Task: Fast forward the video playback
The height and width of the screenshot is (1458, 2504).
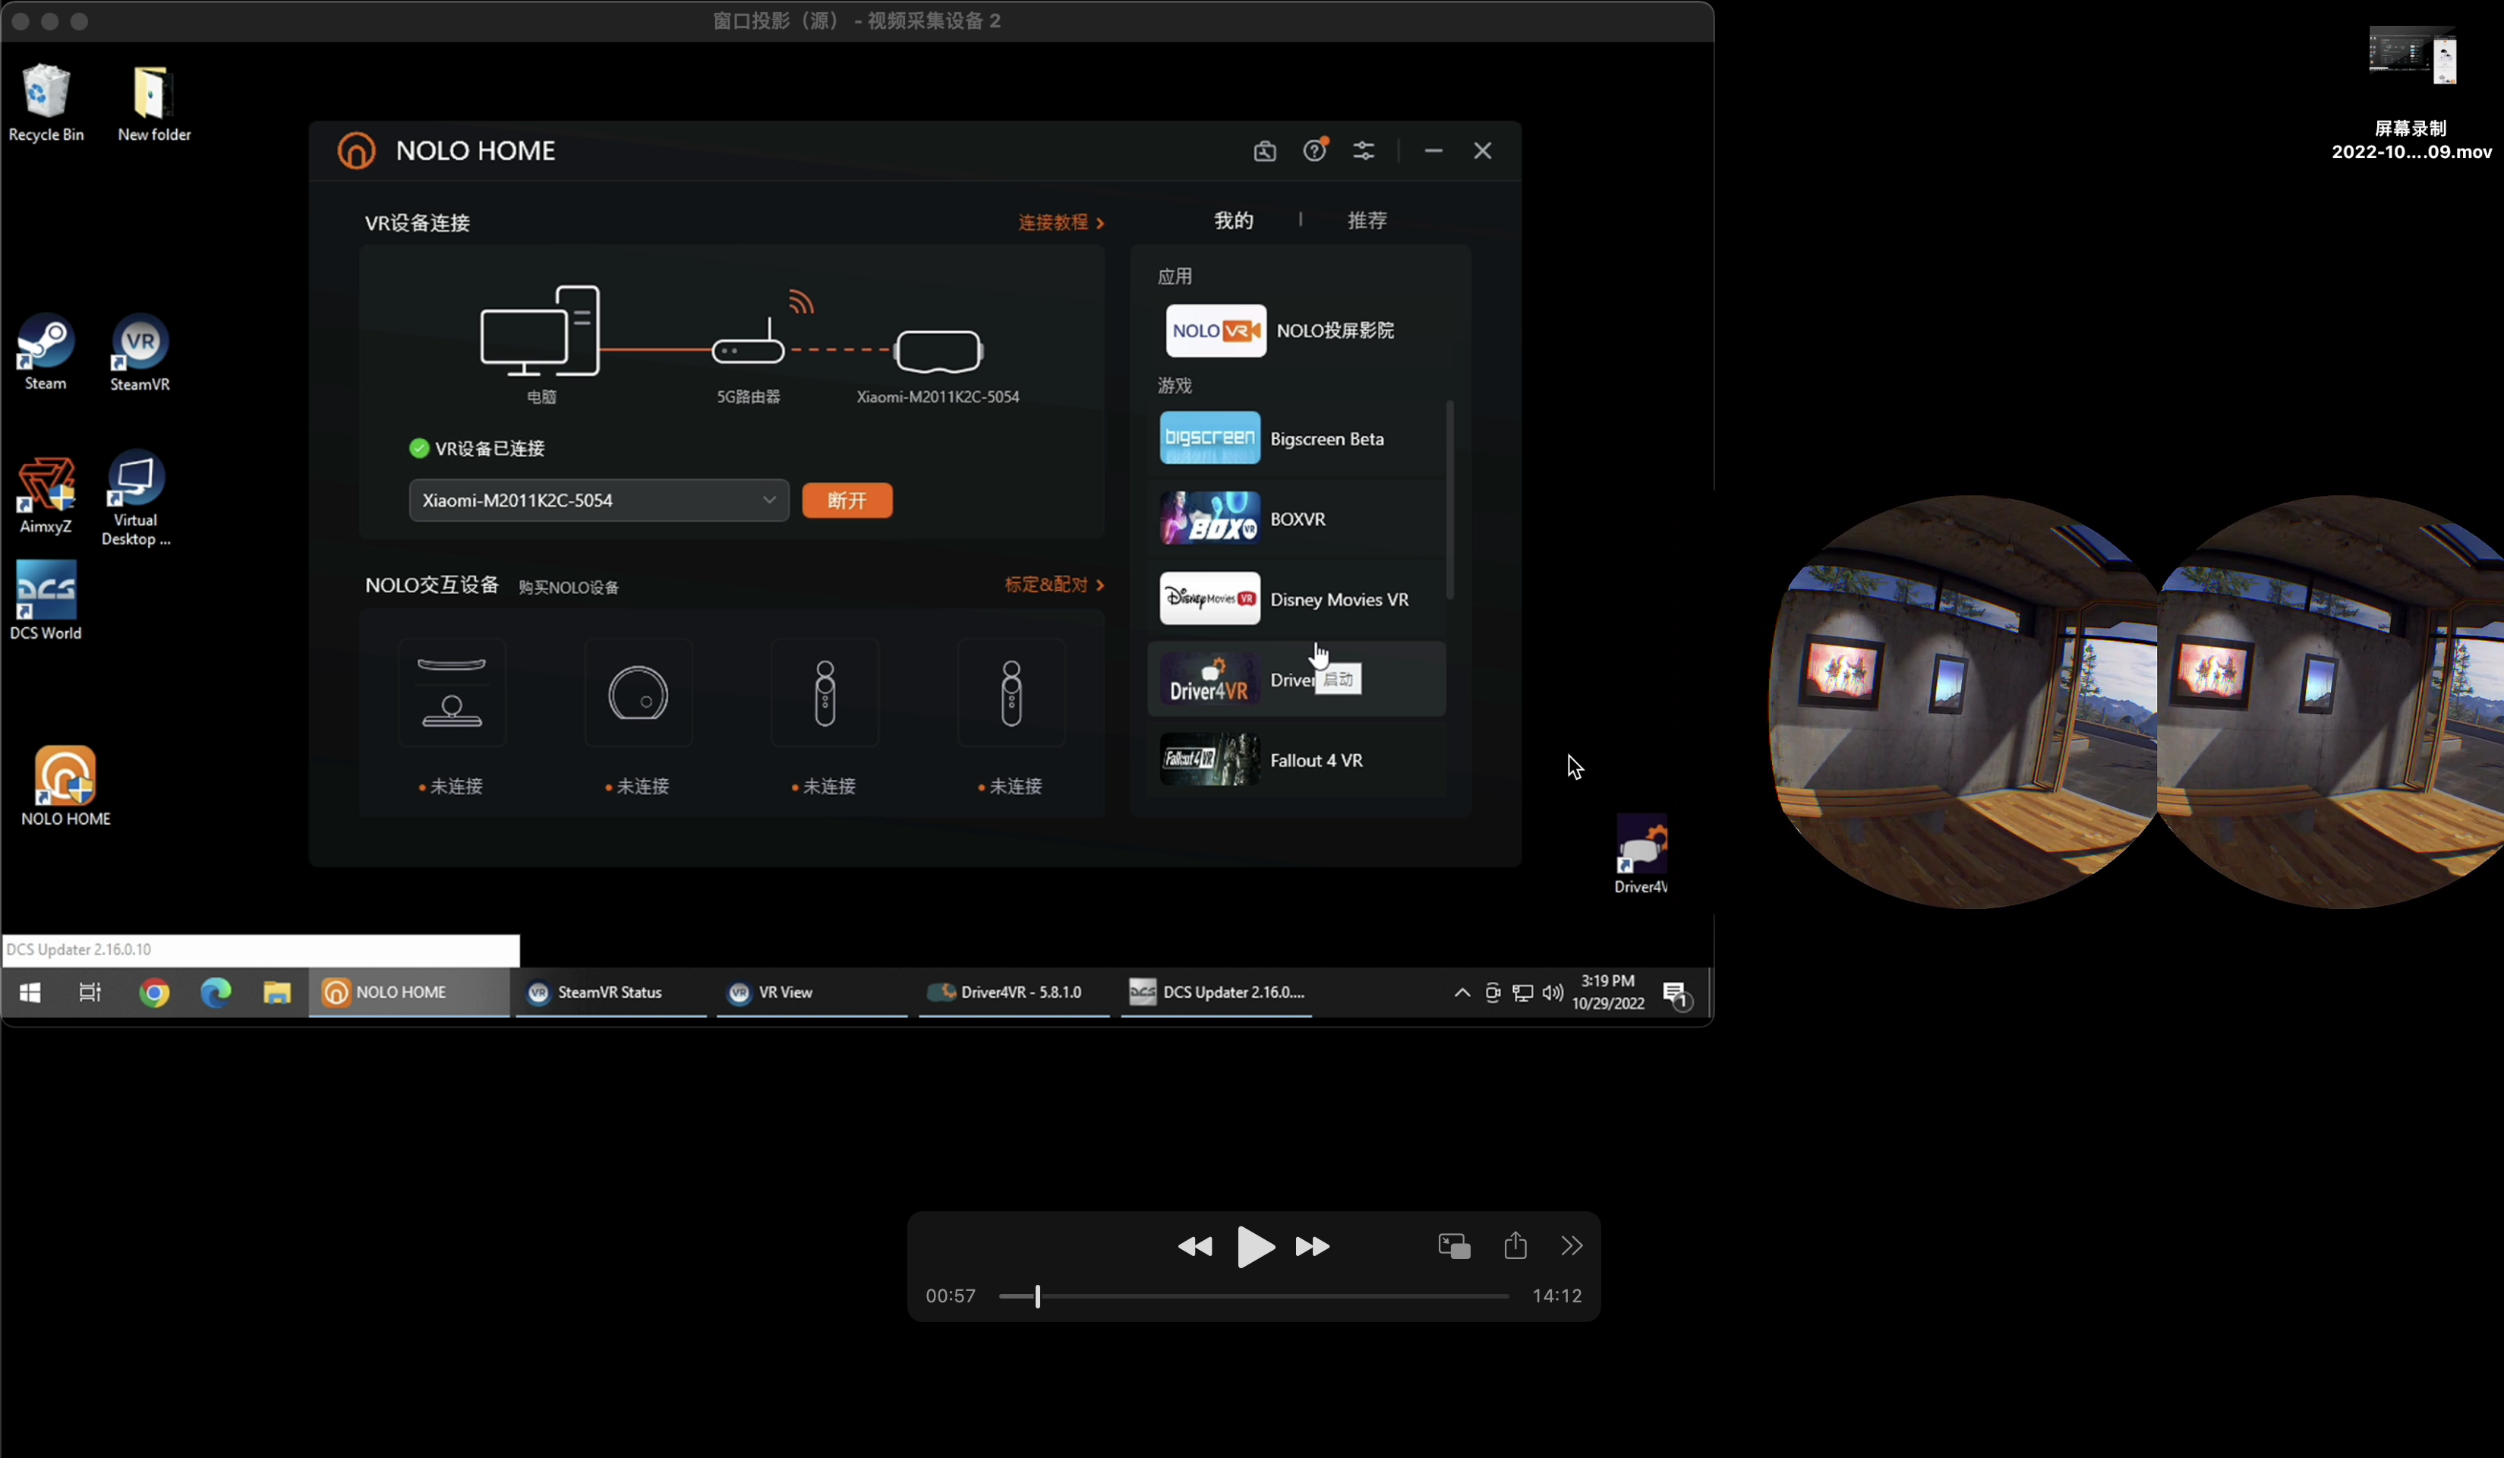Action: pos(1313,1246)
